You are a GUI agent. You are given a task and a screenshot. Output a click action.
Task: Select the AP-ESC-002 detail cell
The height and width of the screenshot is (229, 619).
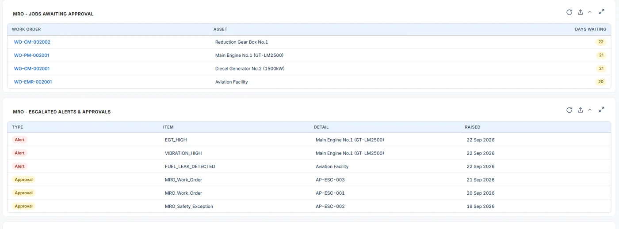pyautogui.click(x=330, y=206)
